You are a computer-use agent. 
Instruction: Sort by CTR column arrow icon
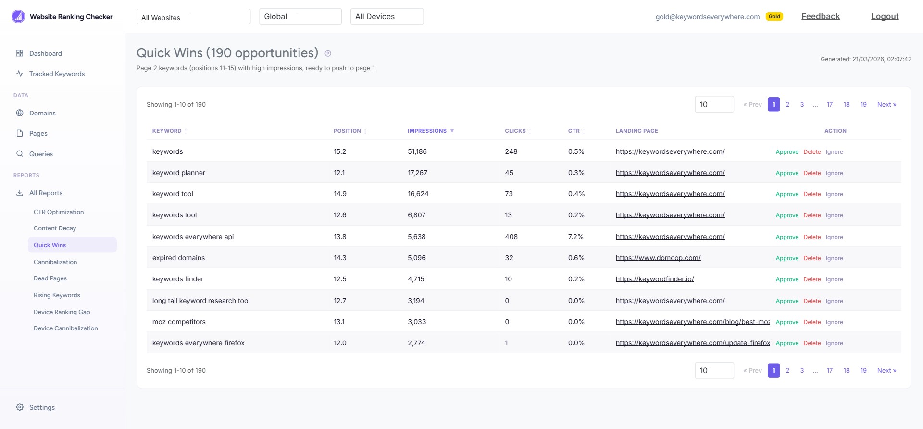pos(584,131)
